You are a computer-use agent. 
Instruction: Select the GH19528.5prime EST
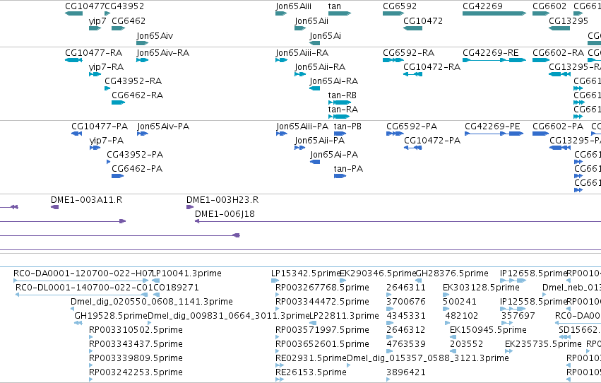tap(78, 323)
